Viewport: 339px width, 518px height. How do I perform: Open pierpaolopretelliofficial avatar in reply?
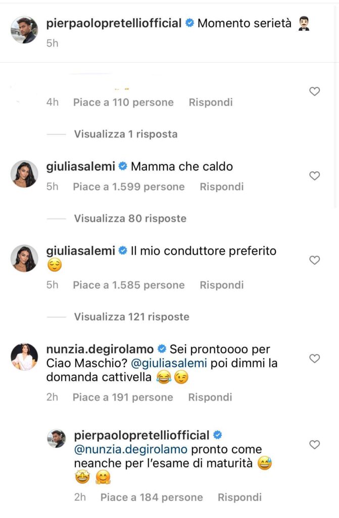[x=57, y=439]
